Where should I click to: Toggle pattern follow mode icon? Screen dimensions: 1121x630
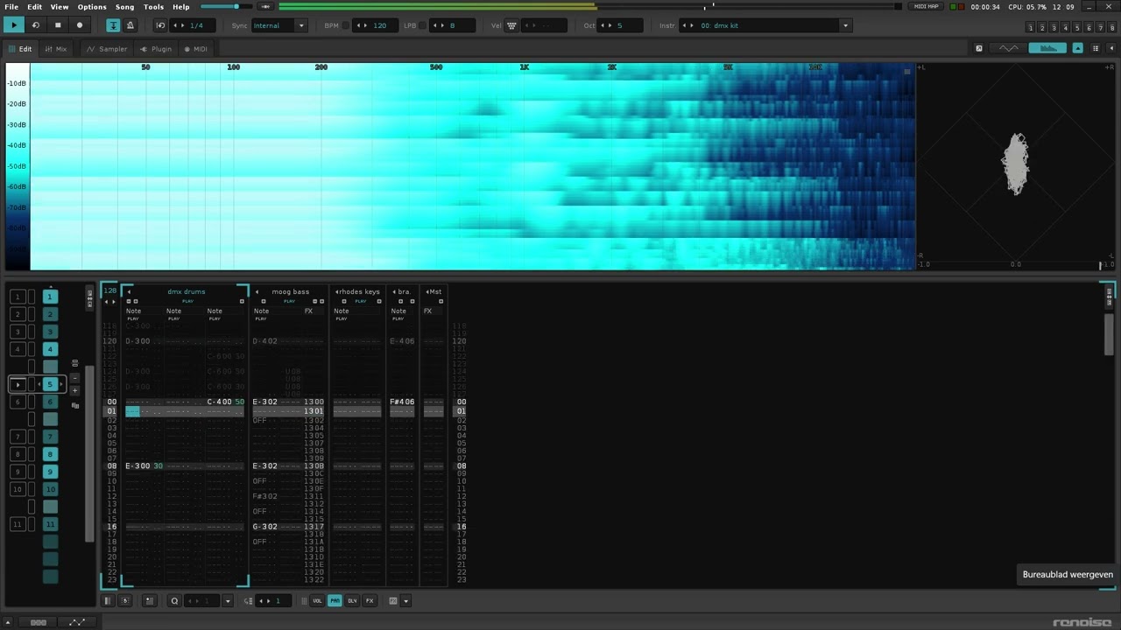pos(114,25)
